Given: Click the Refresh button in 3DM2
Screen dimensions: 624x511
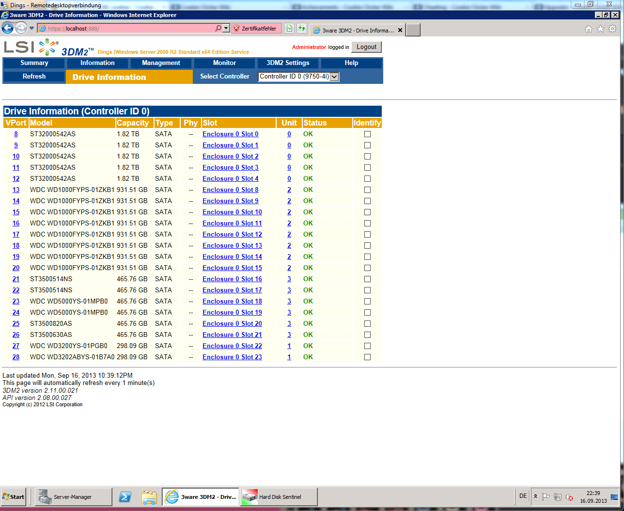Looking at the screenshot, I should coord(34,77).
